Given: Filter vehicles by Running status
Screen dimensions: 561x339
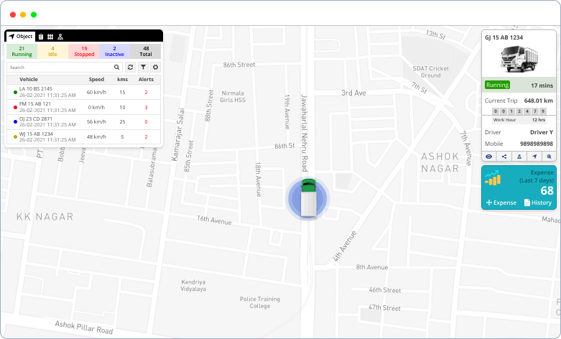Looking at the screenshot, I should (x=22, y=51).
